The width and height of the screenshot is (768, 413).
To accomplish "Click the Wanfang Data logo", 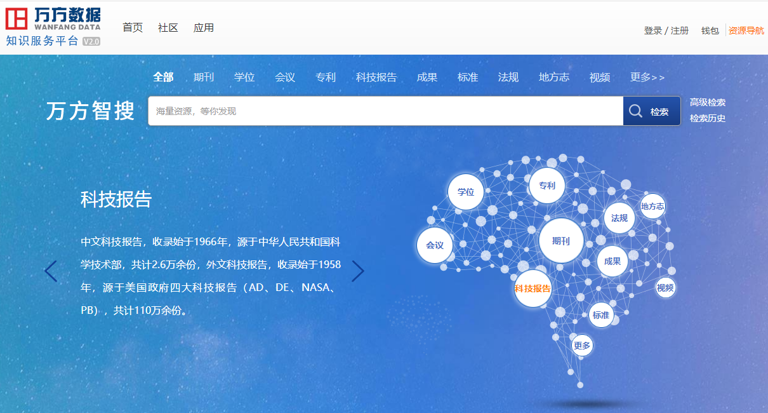I will [x=53, y=19].
